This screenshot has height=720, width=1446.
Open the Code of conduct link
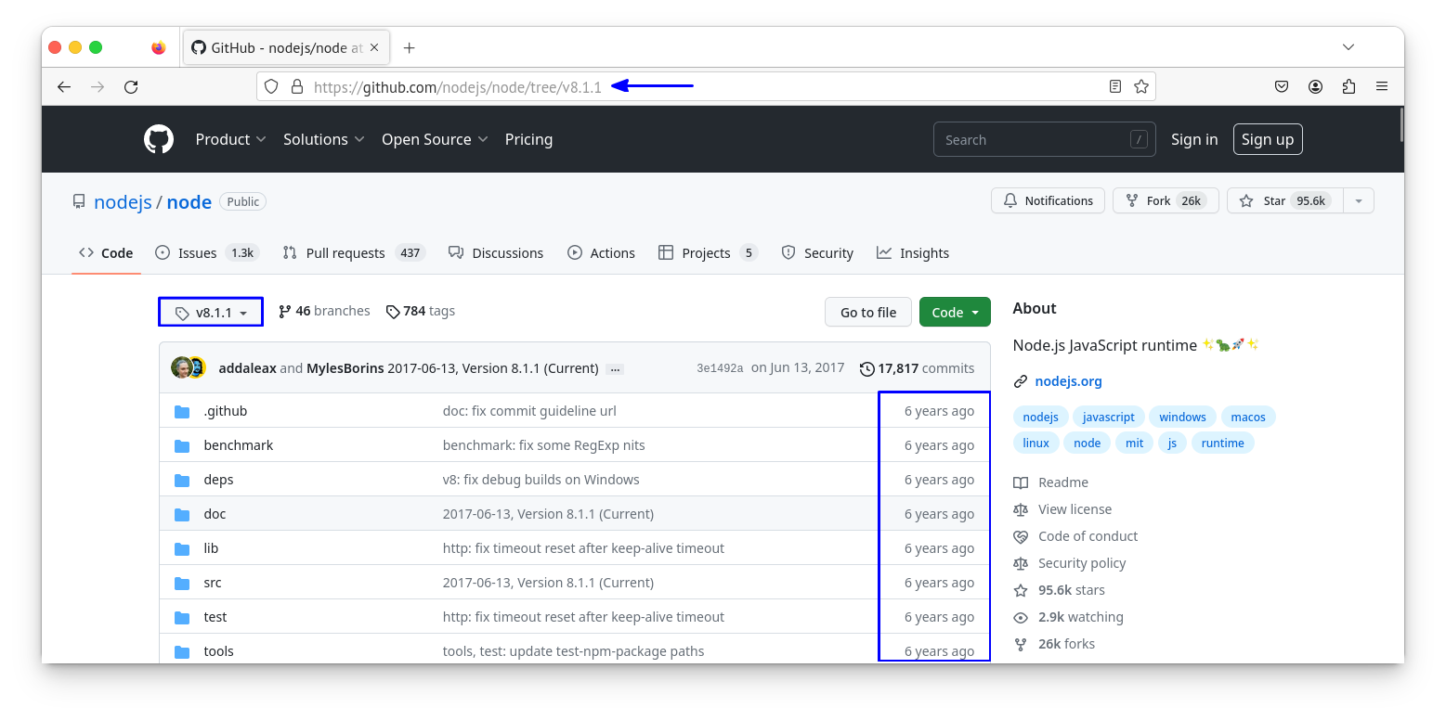tap(1088, 536)
